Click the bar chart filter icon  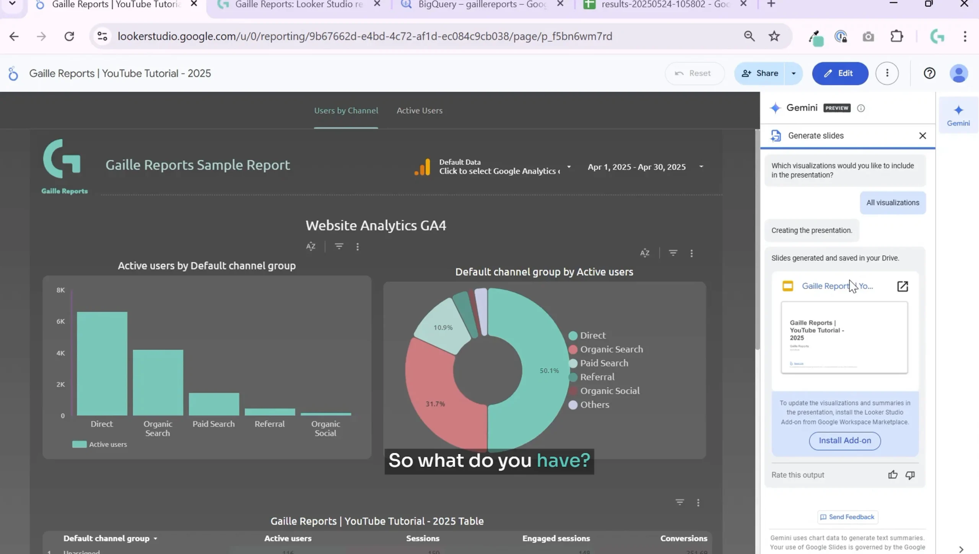pyautogui.click(x=339, y=246)
